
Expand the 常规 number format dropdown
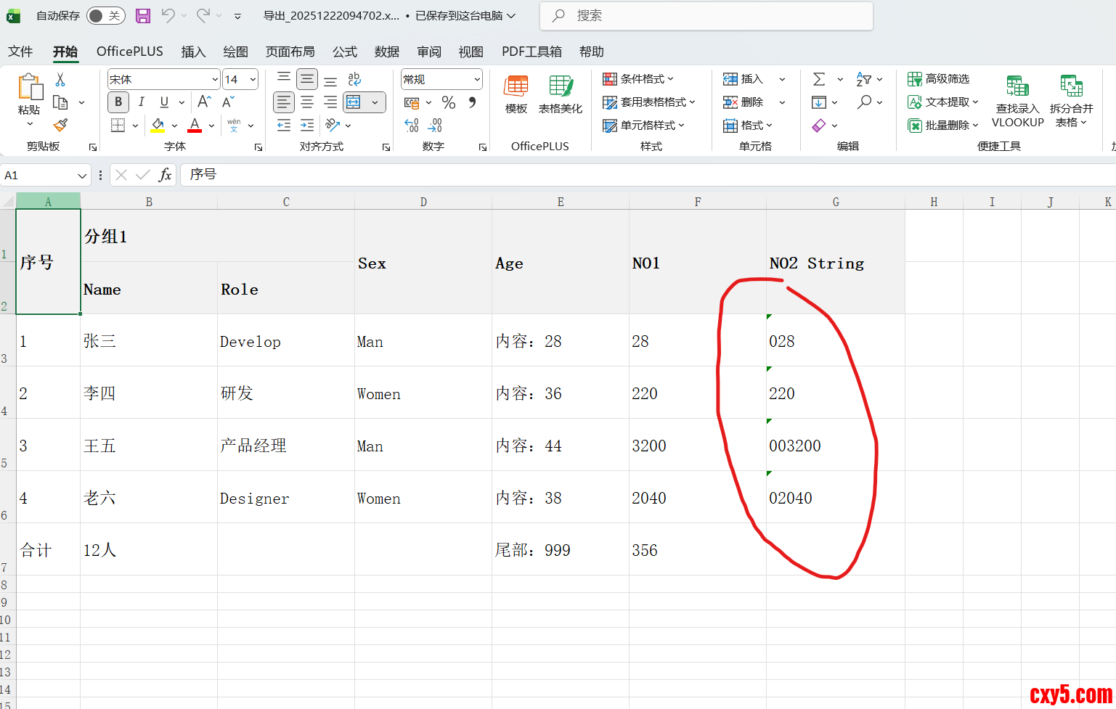click(x=477, y=79)
